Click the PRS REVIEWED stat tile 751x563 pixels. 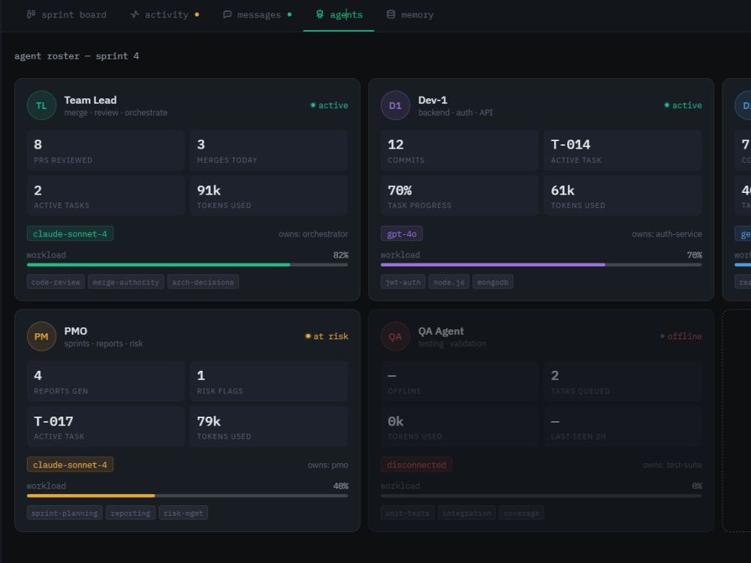pos(106,150)
